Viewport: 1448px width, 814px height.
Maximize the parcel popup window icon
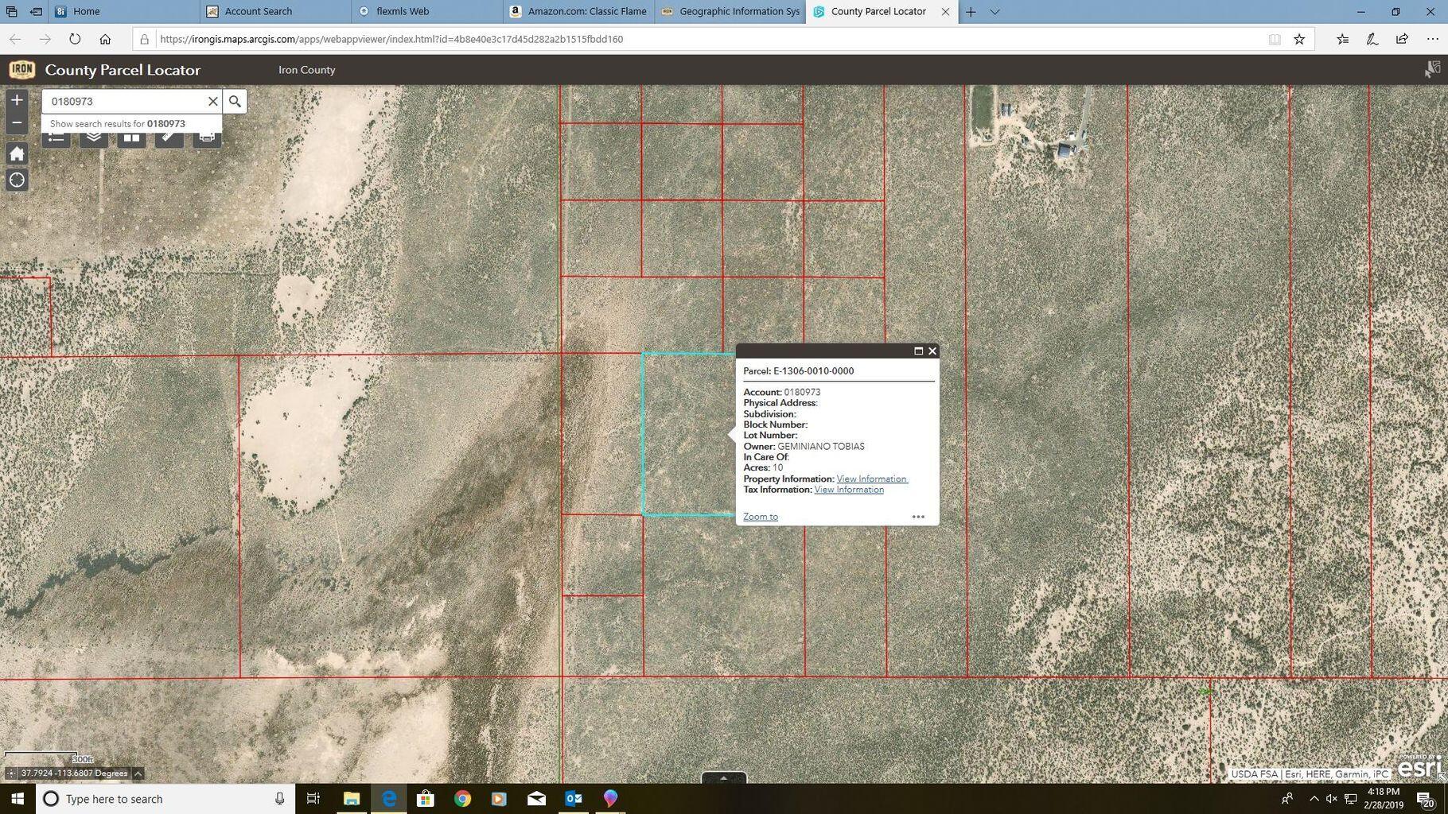point(918,351)
